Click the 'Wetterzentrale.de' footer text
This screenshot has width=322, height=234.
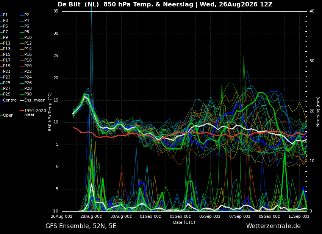(274, 226)
